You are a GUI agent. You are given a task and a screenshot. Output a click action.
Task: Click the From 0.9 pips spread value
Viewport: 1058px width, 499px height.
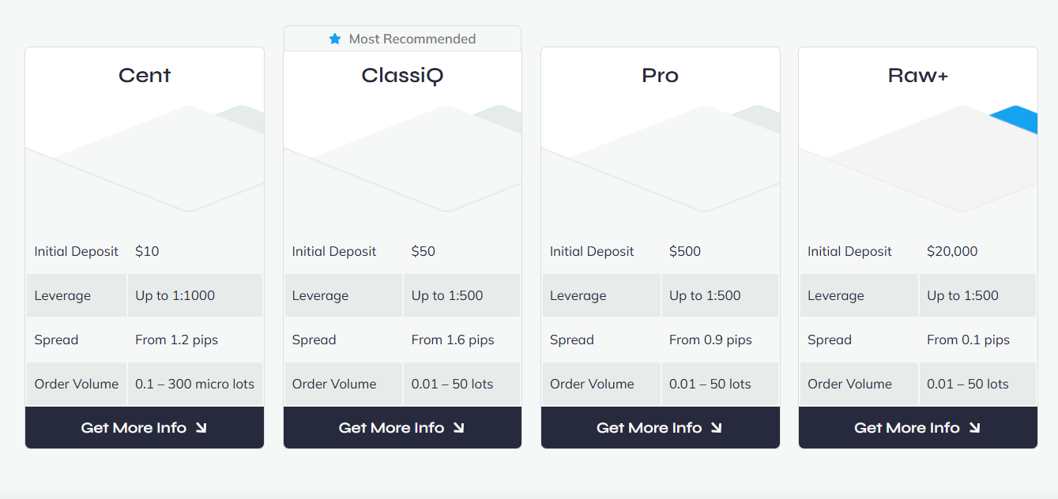click(x=710, y=340)
